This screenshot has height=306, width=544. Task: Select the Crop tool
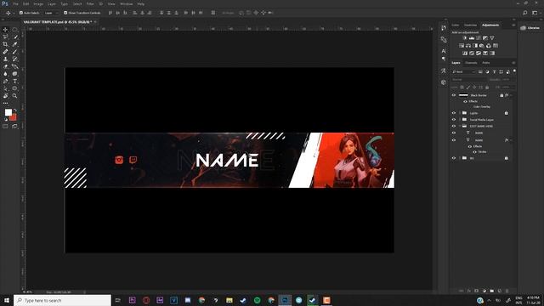(6, 44)
